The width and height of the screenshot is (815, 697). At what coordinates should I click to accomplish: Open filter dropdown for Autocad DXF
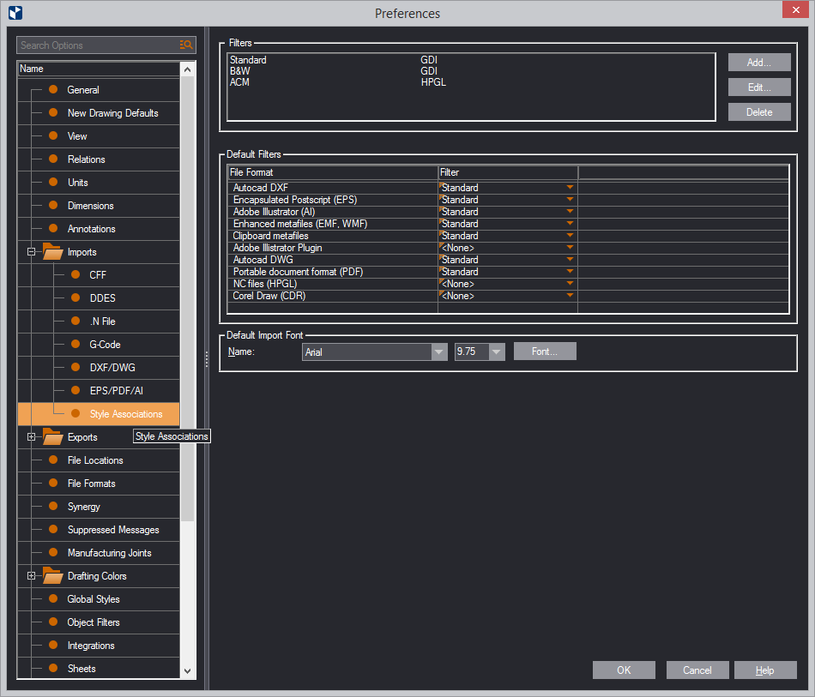click(x=570, y=188)
